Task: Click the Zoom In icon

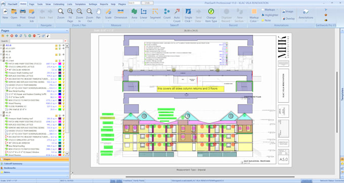Action: [79, 15]
